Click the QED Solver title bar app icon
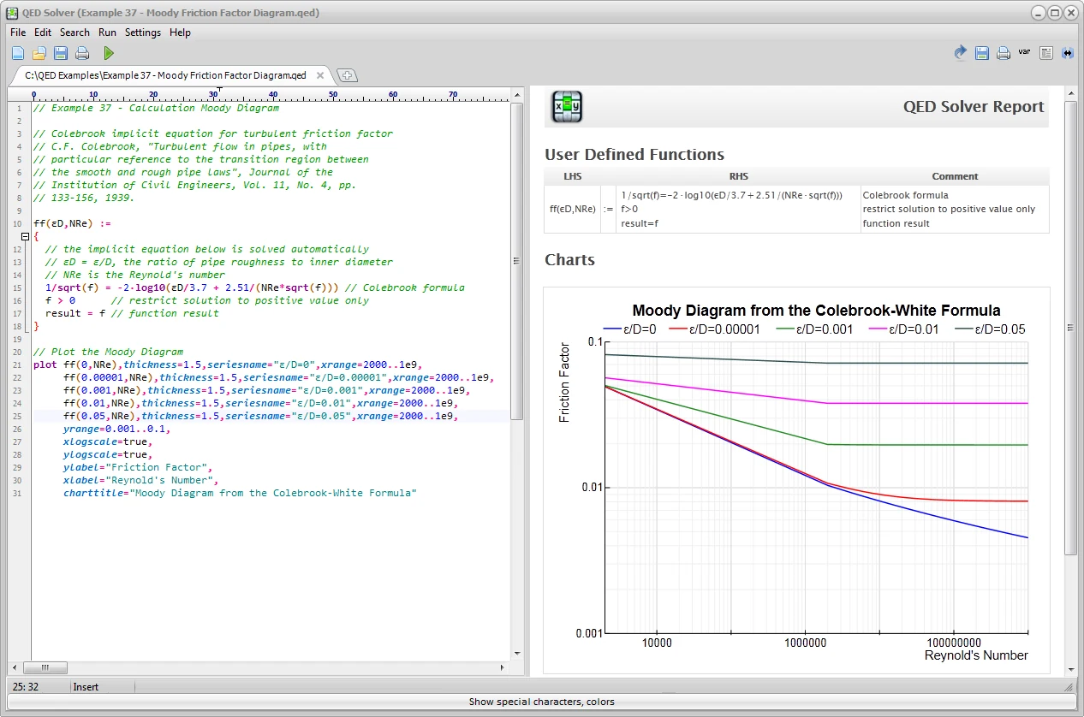The width and height of the screenshot is (1084, 717). click(x=12, y=13)
